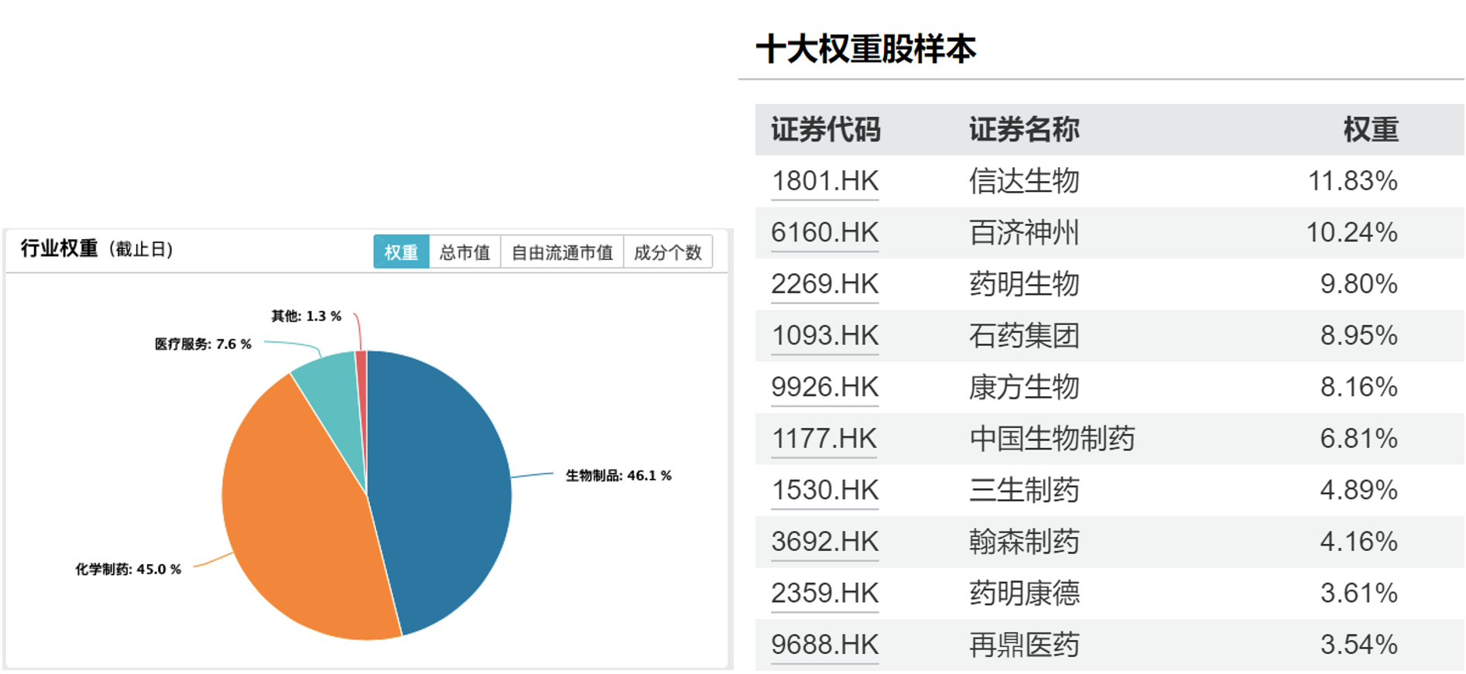Screen dimensions: 1466x674
Task: Switch to the 总市值 tab
Action: click(x=464, y=252)
